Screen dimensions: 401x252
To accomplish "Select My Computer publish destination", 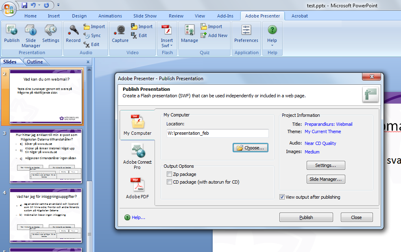I will coord(137,125).
